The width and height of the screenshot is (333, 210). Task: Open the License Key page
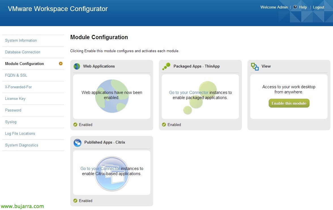(15, 99)
